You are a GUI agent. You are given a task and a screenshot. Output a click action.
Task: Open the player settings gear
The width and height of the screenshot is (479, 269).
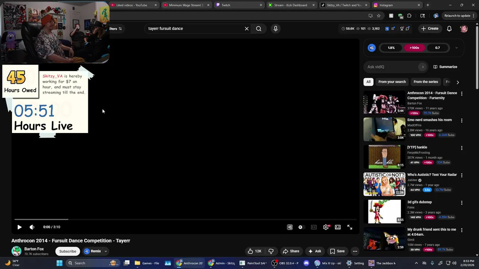point(326,227)
